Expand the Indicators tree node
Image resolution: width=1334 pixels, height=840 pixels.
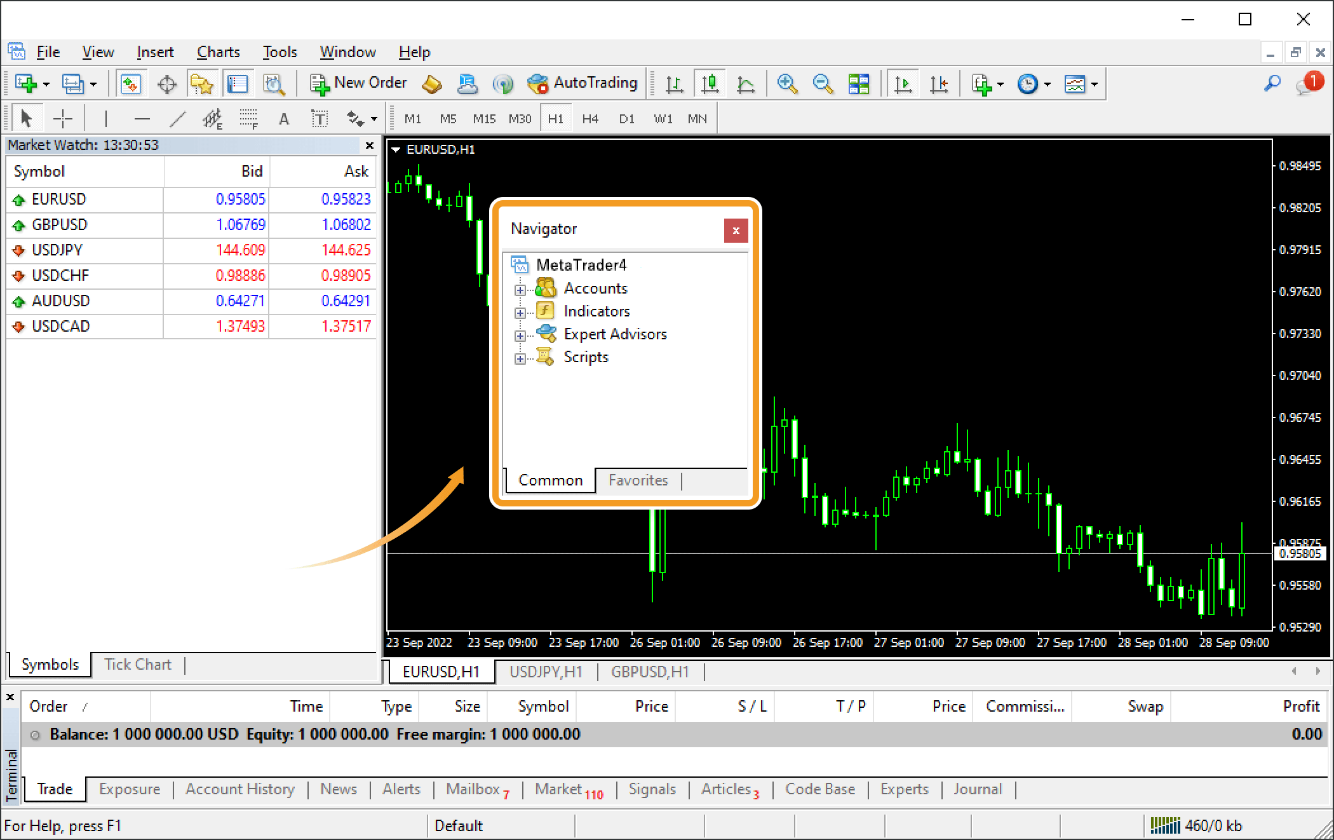(x=520, y=313)
